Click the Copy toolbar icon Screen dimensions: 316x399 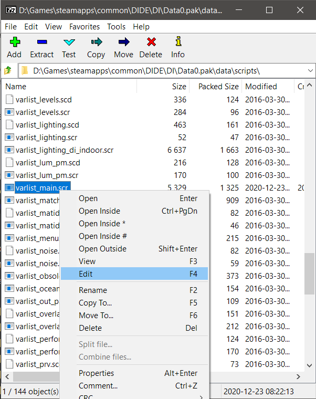96,43
